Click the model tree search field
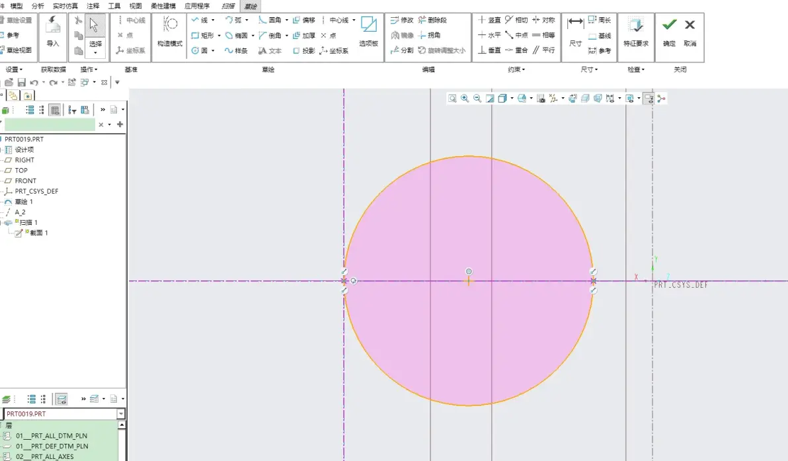The height and width of the screenshot is (461, 788). pyautogui.click(x=50, y=125)
